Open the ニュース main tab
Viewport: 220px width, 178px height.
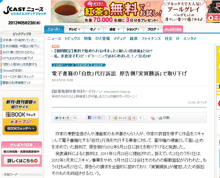tap(54, 29)
